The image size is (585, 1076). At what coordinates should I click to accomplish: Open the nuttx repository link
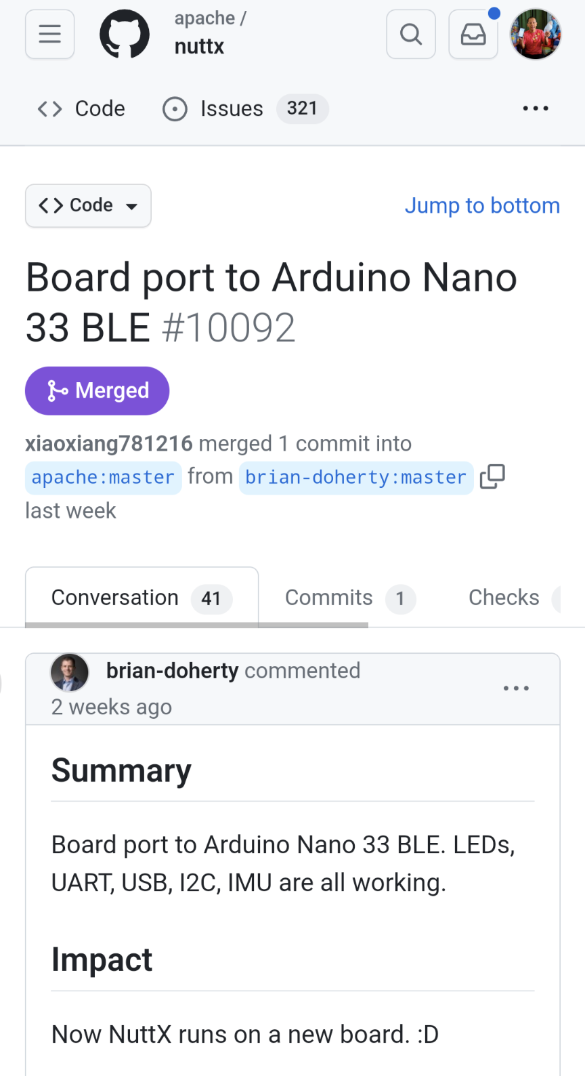pyautogui.click(x=199, y=46)
